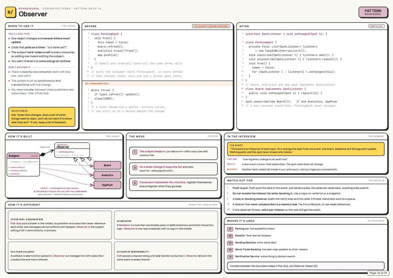Click the "WITHOUT" label
This screenshot has width=393, height=278.
click(232, 170)
